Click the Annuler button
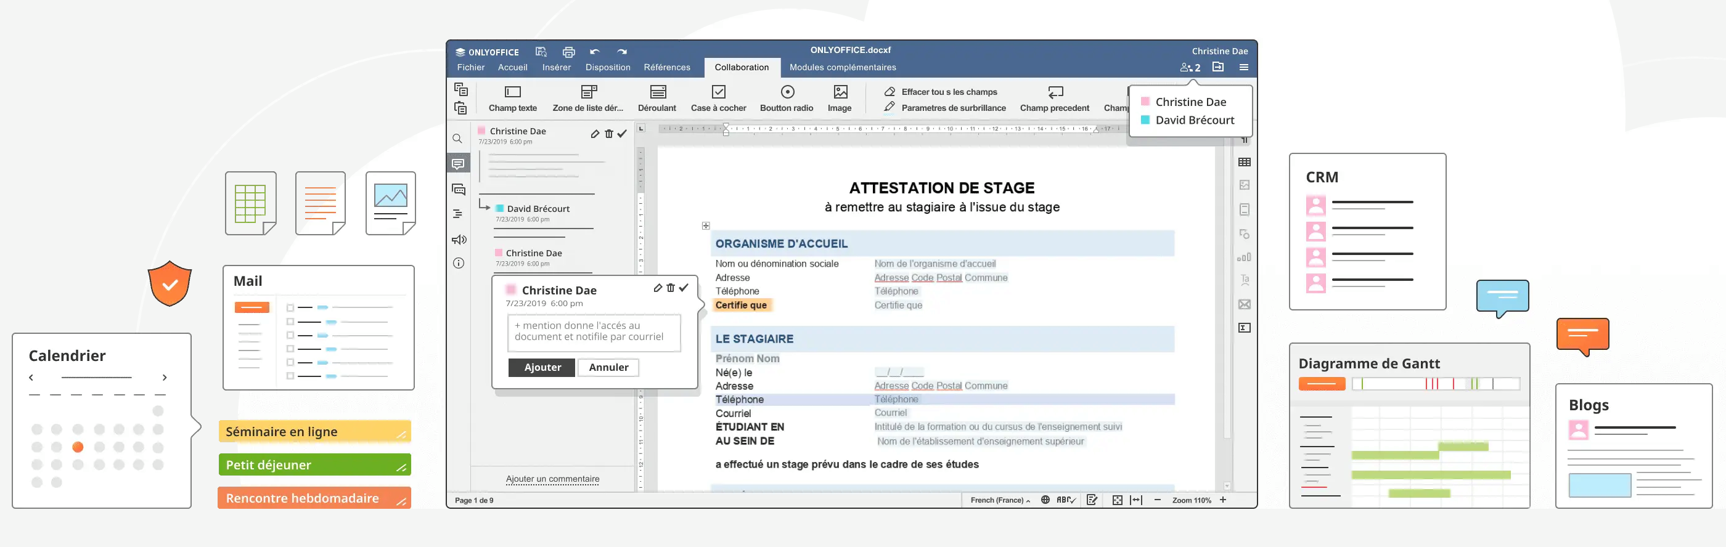The width and height of the screenshot is (1726, 547). point(608,368)
